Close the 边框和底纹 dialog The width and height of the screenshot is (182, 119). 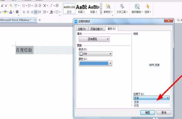point(169,20)
